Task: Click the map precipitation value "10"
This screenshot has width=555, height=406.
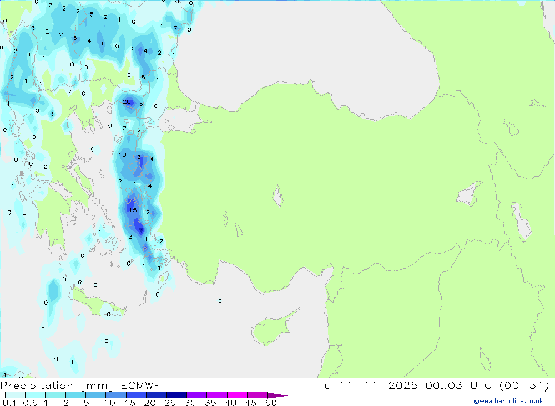Action: (x=123, y=155)
